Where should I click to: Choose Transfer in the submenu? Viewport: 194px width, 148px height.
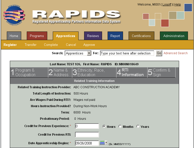pos(31,45)
